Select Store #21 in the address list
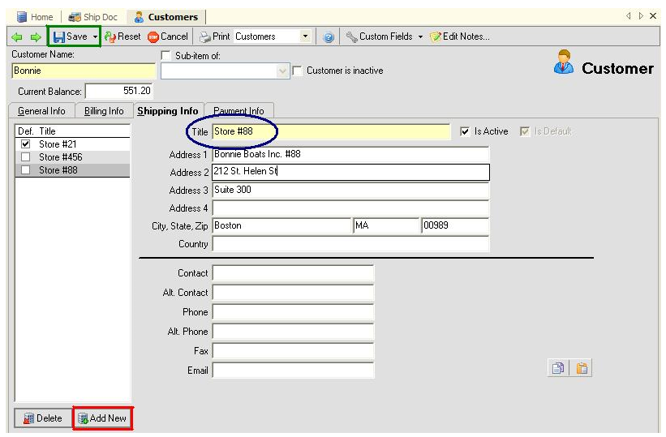The height and width of the screenshot is (437, 666). click(x=73, y=144)
